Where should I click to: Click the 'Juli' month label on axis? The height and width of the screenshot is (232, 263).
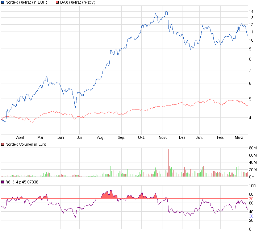click(79, 137)
